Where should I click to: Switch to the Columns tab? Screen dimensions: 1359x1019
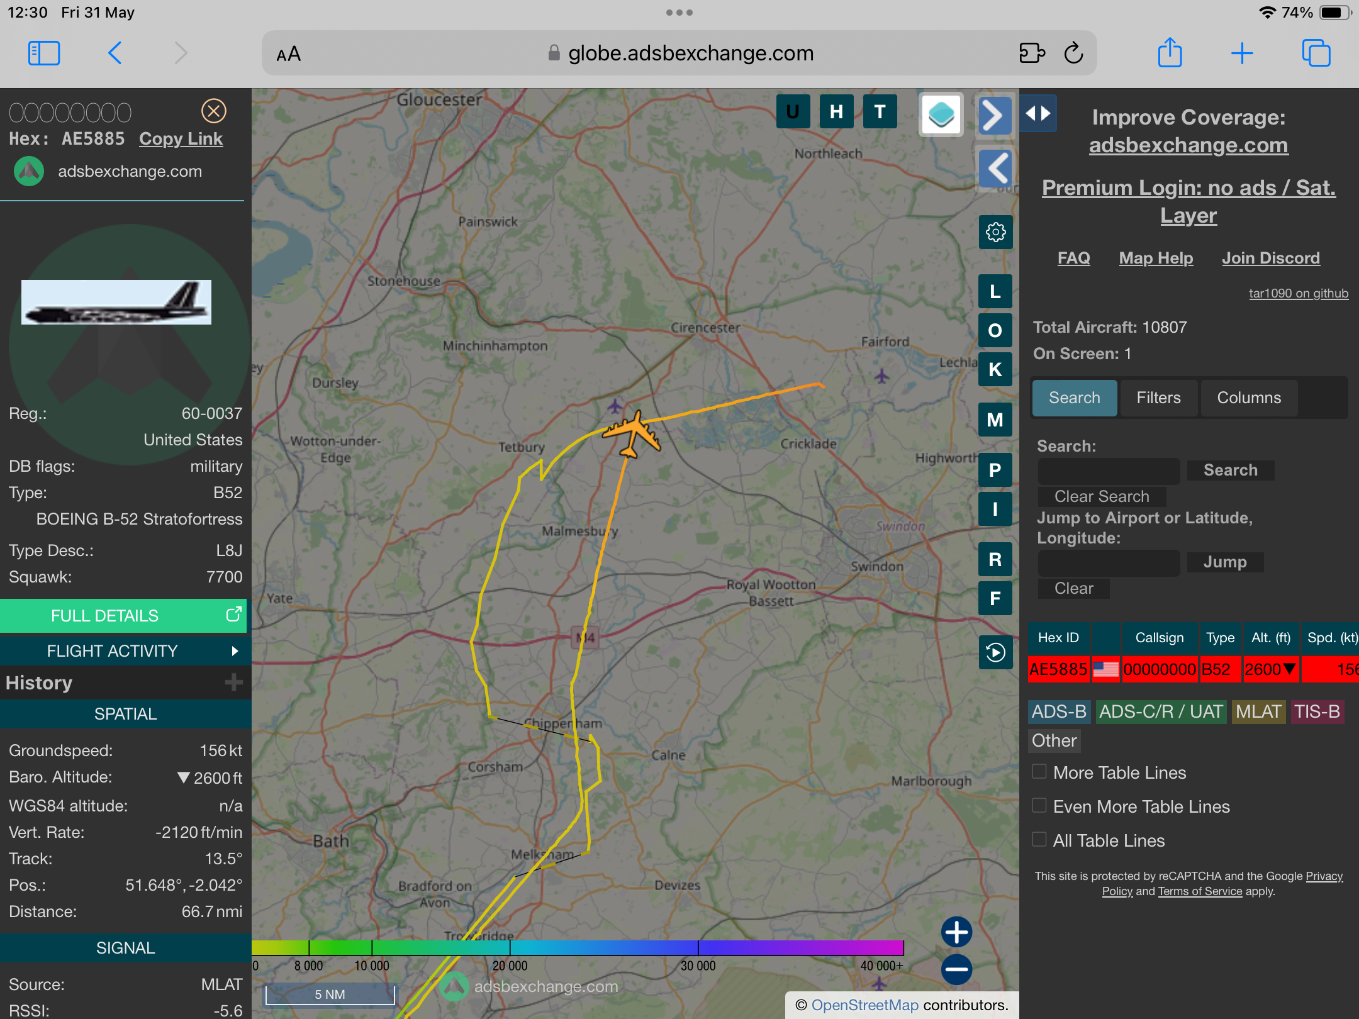click(1249, 398)
